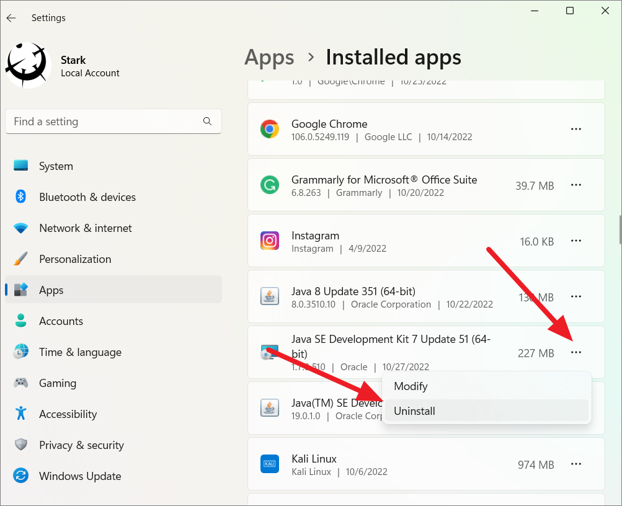Open Privacy & security settings
Screen dimensions: 622x506
113,445
